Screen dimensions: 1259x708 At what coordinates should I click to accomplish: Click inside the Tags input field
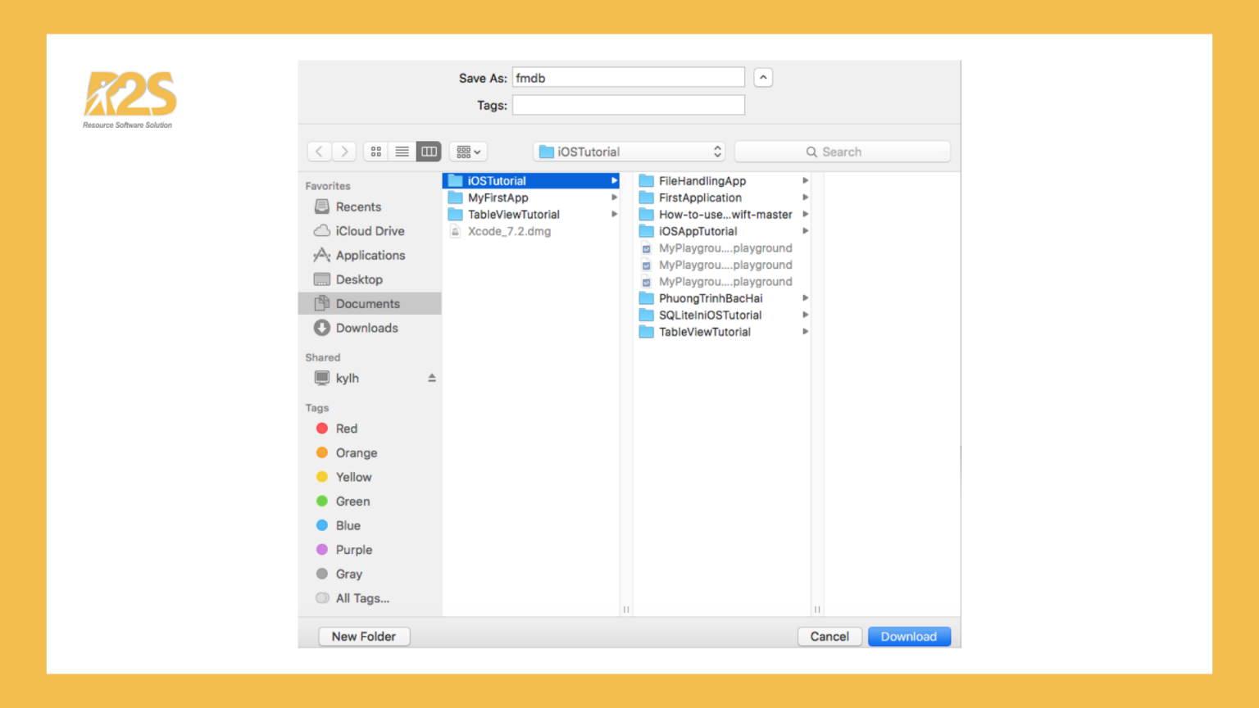pyautogui.click(x=628, y=105)
